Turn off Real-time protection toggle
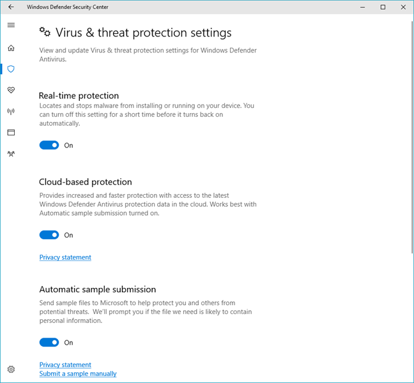414x383 pixels. pyautogui.click(x=49, y=145)
